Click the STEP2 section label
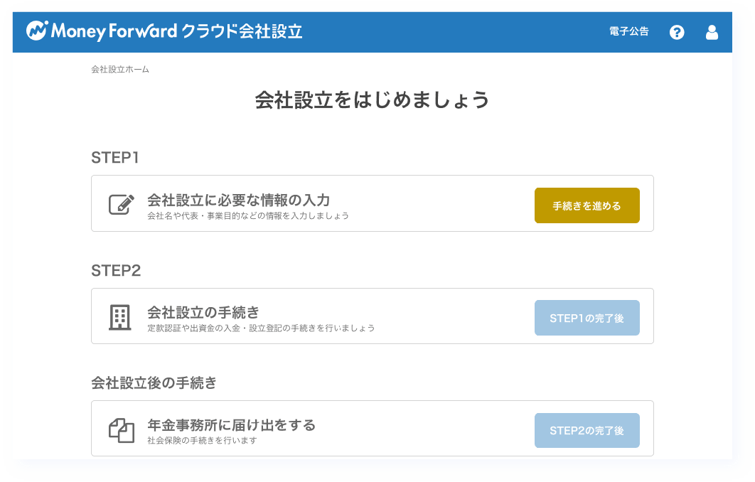The height and width of the screenshot is (482, 755). [116, 271]
